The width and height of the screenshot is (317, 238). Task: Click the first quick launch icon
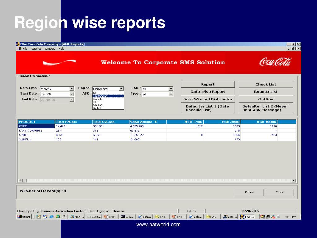tap(38, 217)
